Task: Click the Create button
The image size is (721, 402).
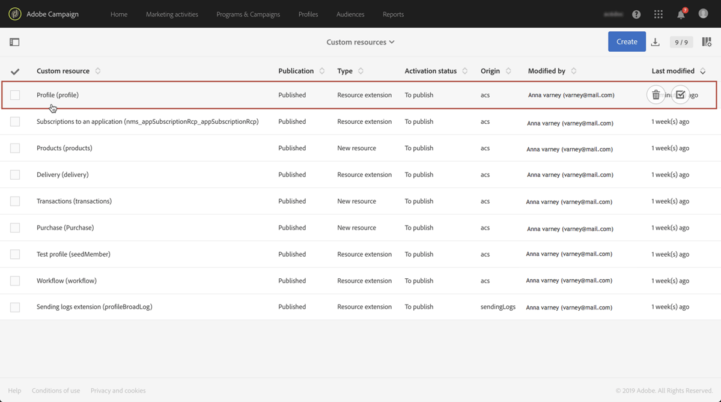Action: (x=627, y=41)
